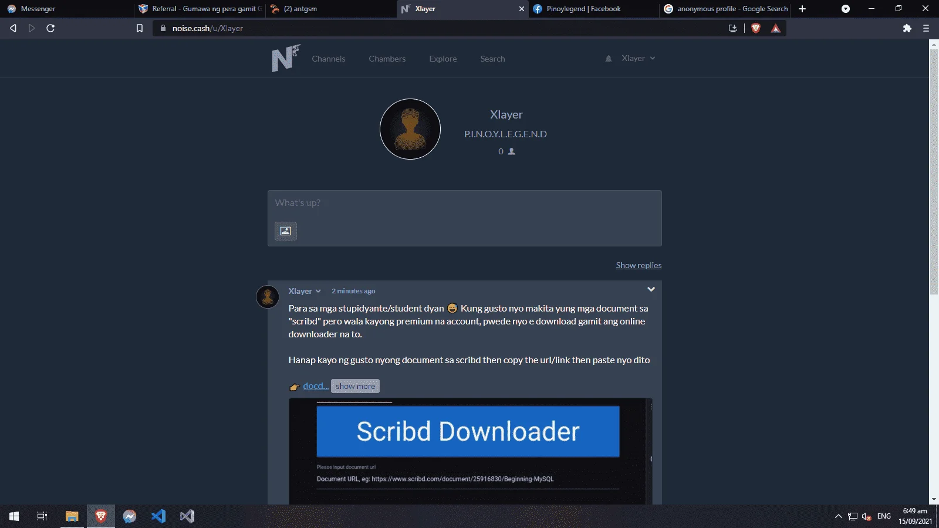This screenshot has width=939, height=528.
Task: Launch Visual Studio Code from taskbar
Action: click(x=158, y=516)
